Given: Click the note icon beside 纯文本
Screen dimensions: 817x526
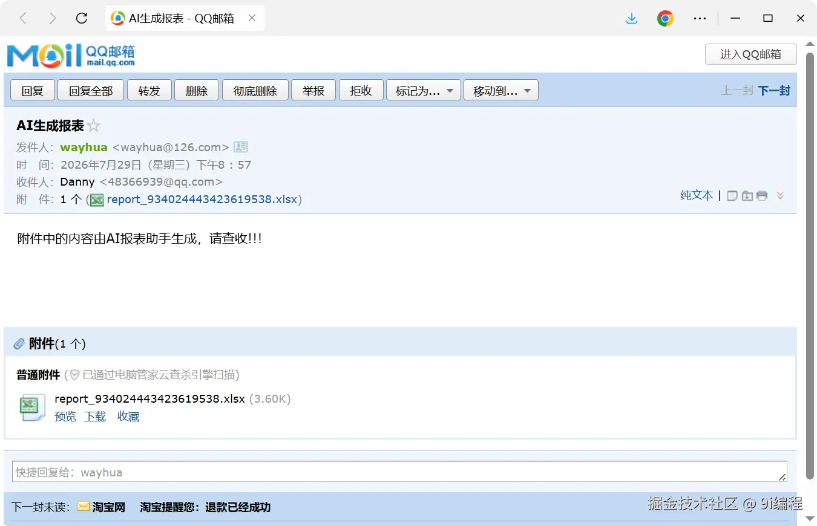Looking at the screenshot, I should pyautogui.click(x=732, y=195).
